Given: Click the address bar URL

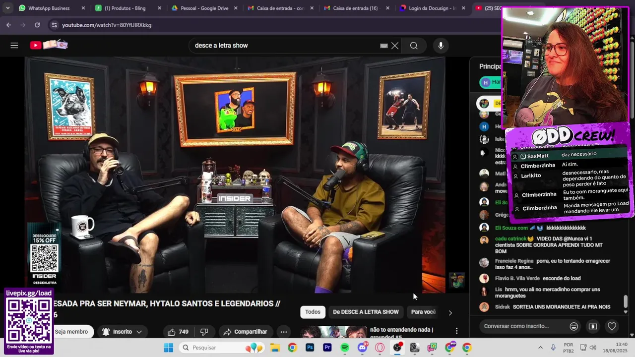Looking at the screenshot, I should (x=107, y=25).
